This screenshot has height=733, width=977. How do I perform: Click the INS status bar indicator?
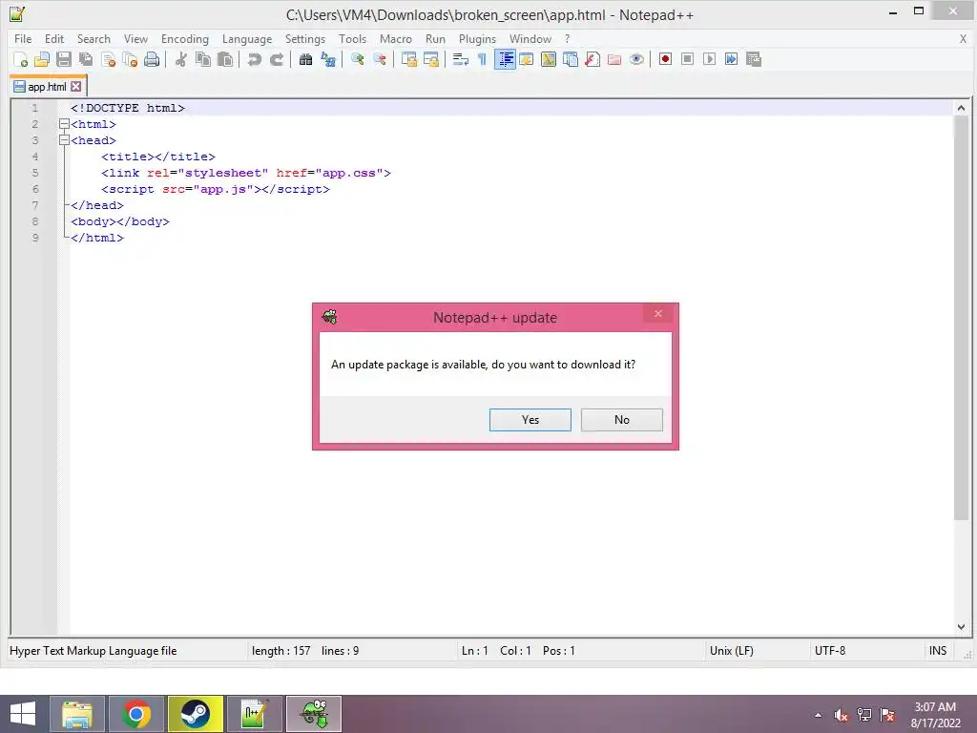(x=938, y=651)
